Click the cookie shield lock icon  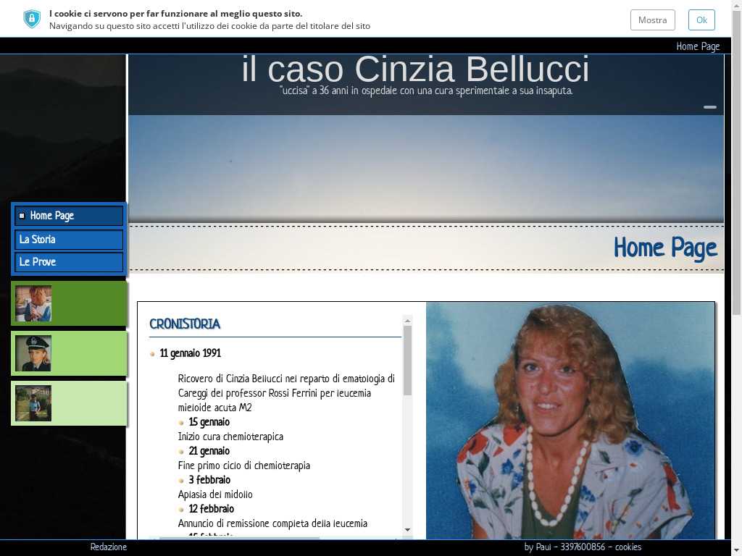[x=32, y=19]
